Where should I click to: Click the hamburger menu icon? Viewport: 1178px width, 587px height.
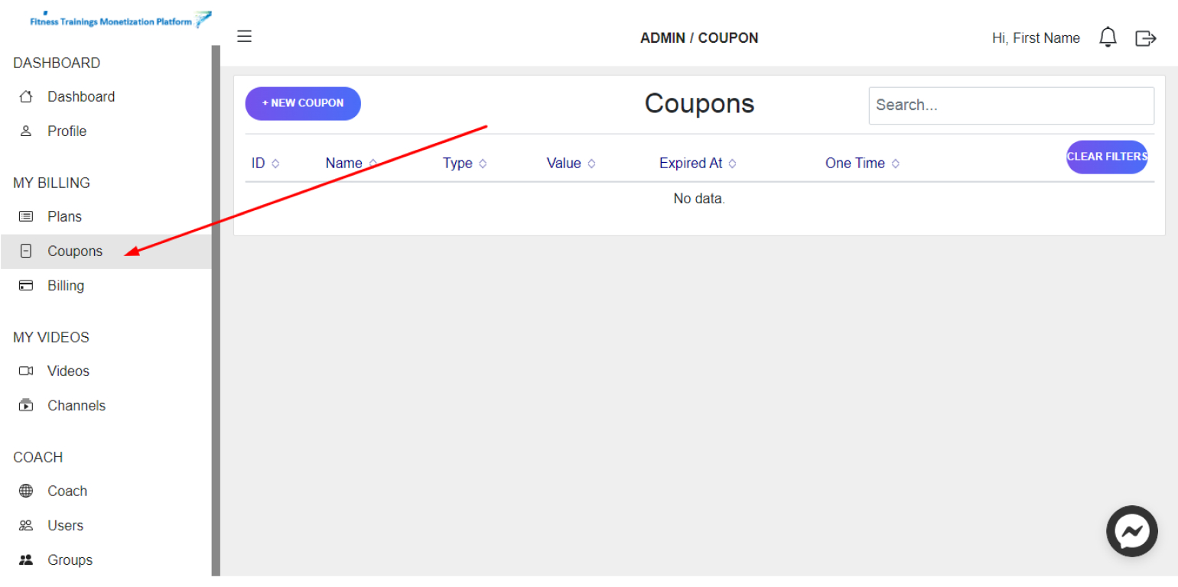point(244,36)
